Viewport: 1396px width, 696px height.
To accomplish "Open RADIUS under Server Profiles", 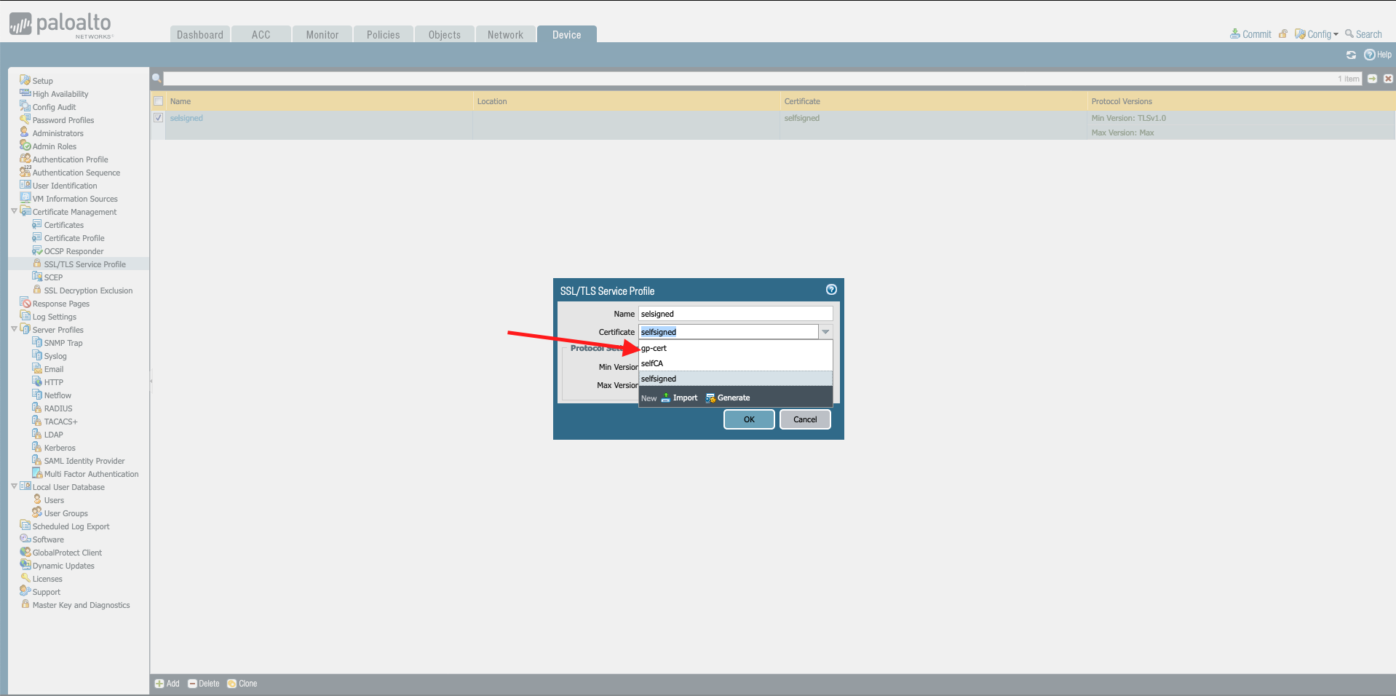I will tap(58, 408).
